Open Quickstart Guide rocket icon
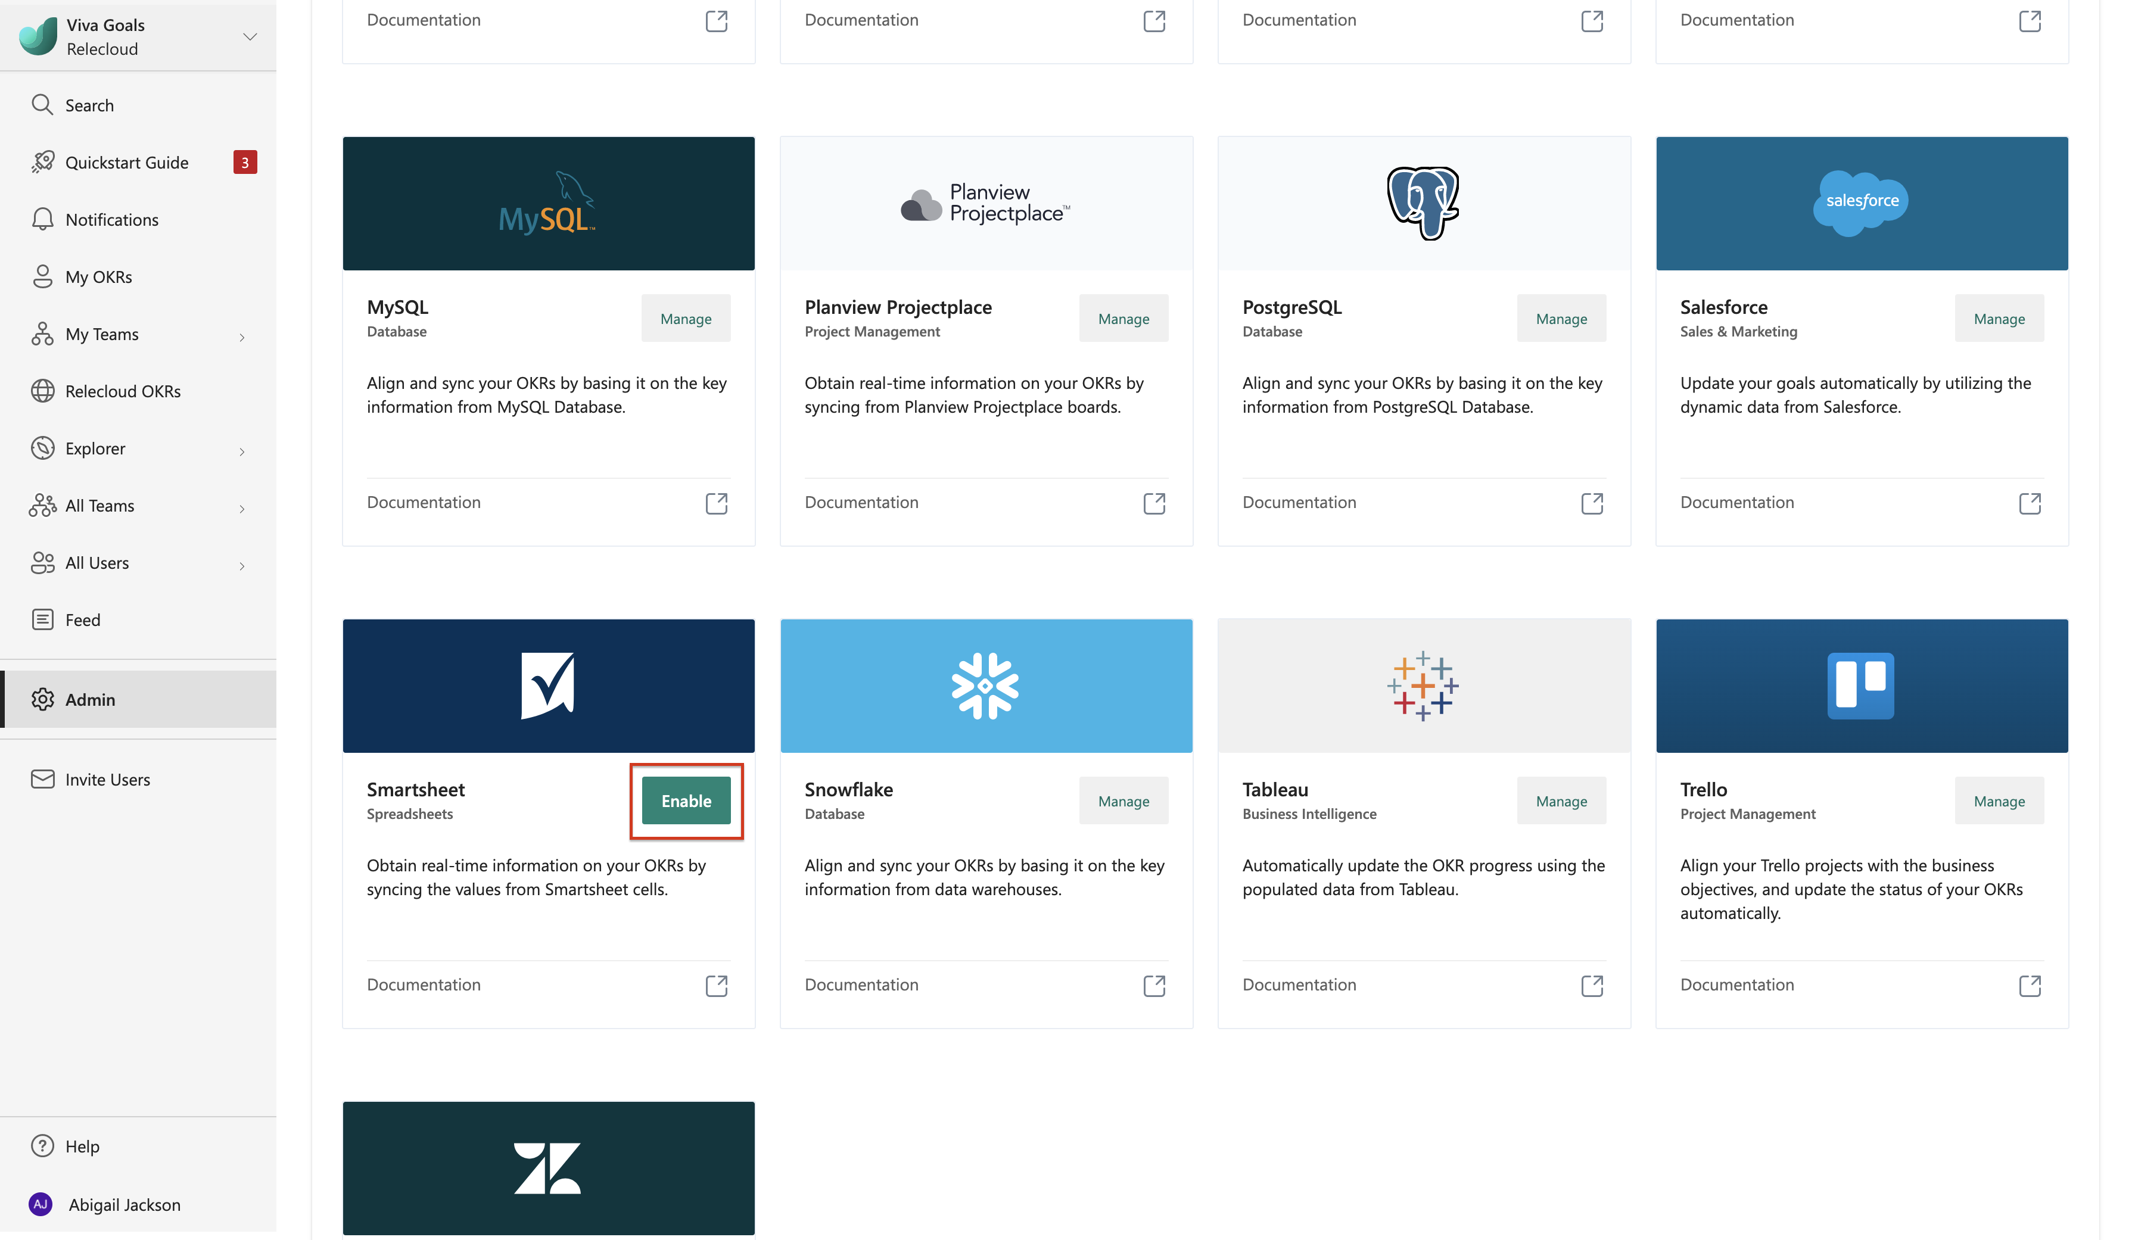 click(42, 162)
